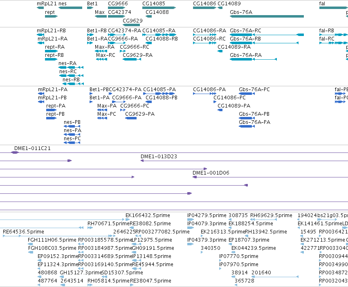
Task: Select transcript rept-RA label
Action: tap(55, 47)
